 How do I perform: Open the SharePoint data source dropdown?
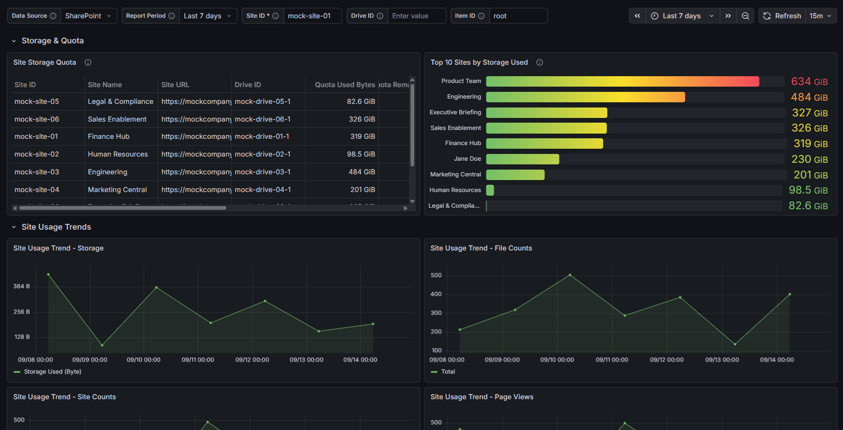point(89,16)
